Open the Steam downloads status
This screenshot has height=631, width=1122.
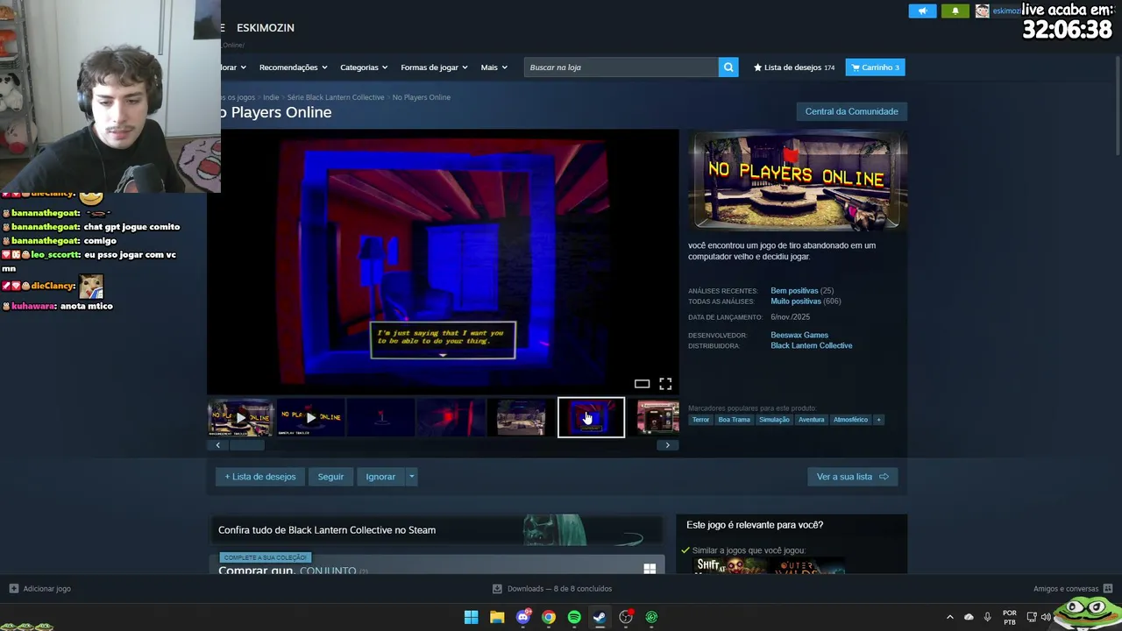click(552, 589)
